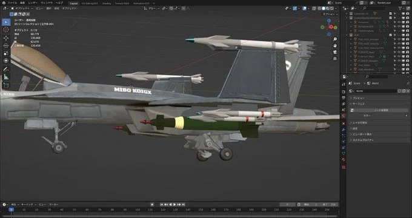
Task: Click the viewport pan hand icon
Action: 334,45
